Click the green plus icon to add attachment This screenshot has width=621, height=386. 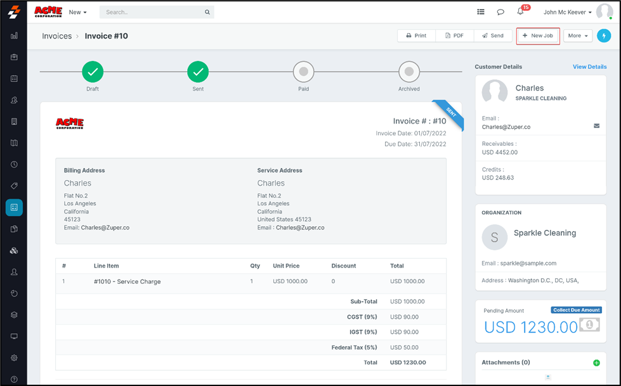click(x=596, y=363)
